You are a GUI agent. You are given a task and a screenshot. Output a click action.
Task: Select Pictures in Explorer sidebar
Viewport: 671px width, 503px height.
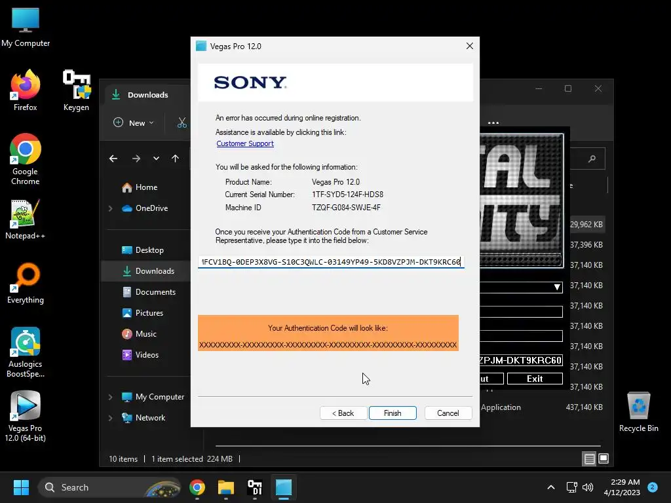point(149,313)
